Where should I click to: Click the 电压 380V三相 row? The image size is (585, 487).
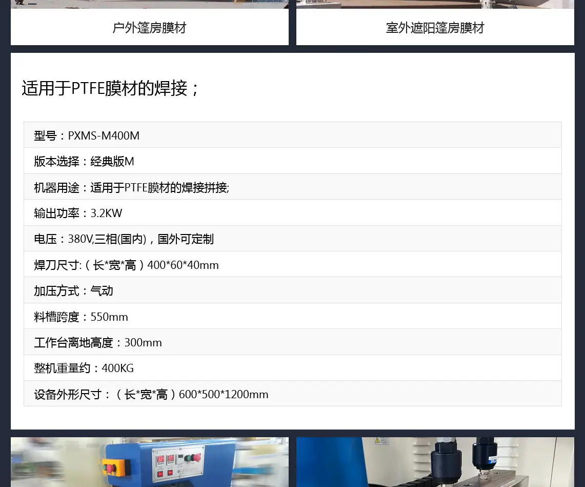[292, 238]
